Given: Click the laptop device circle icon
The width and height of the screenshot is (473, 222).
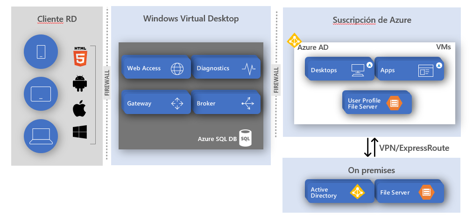Looking at the screenshot, I should click(x=41, y=136).
